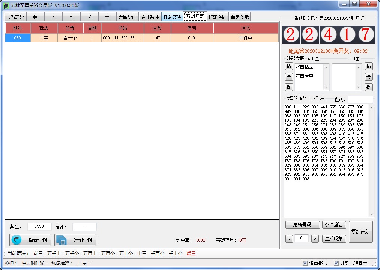Click the Copy Plan document icon at bottom
Viewport: 380px width, 270px height.
point(61,240)
